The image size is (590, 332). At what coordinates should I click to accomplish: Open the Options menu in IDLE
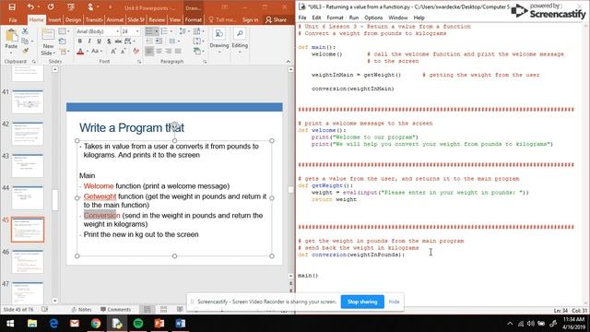(373, 18)
